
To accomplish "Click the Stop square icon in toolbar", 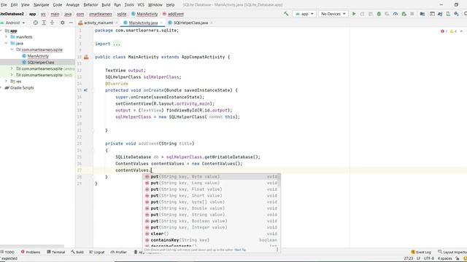I will coord(412,14).
